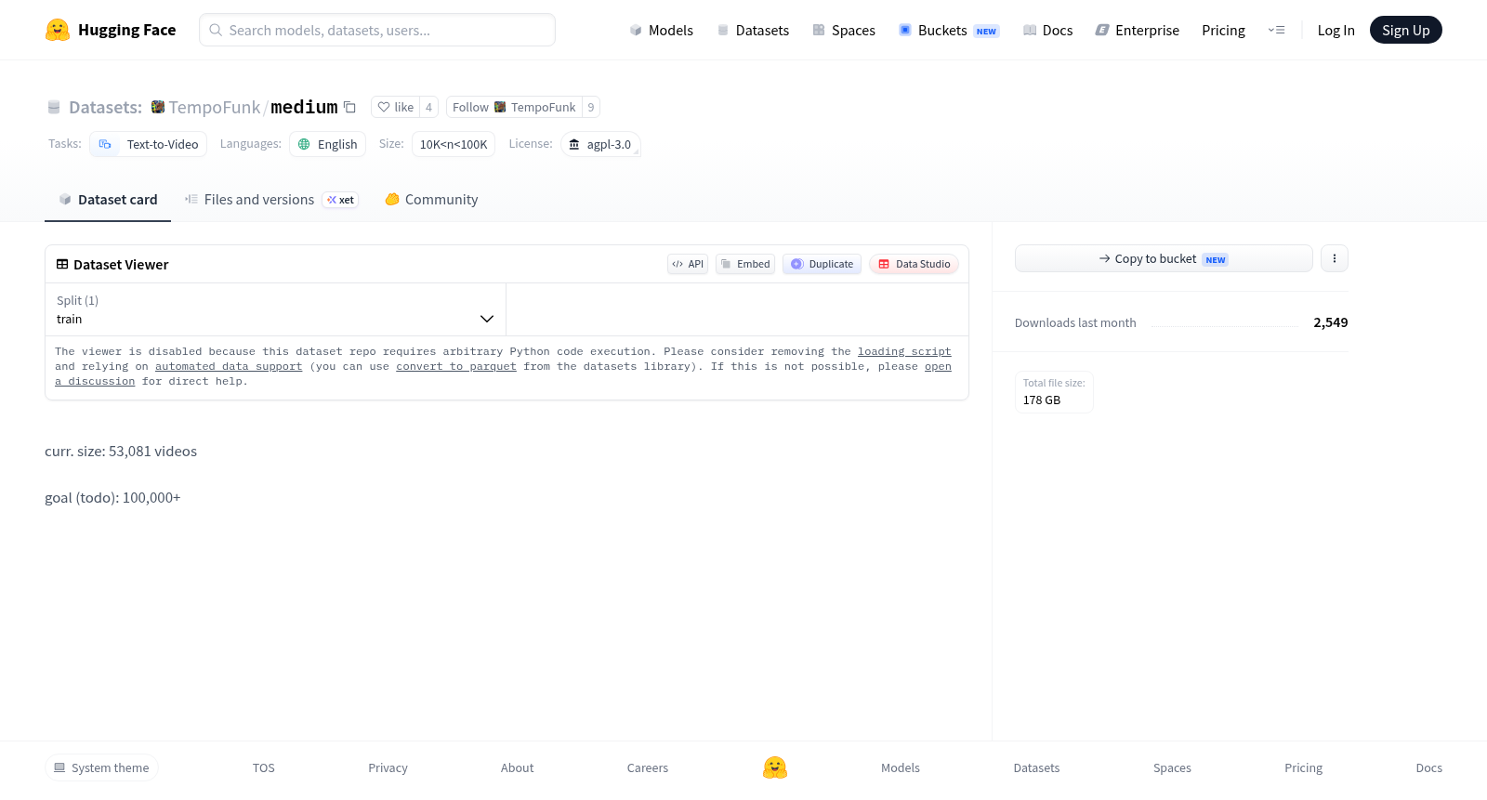Open the Datasets footer link
Image resolution: width=1487 pixels, height=800 pixels.
(x=1036, y=767)
